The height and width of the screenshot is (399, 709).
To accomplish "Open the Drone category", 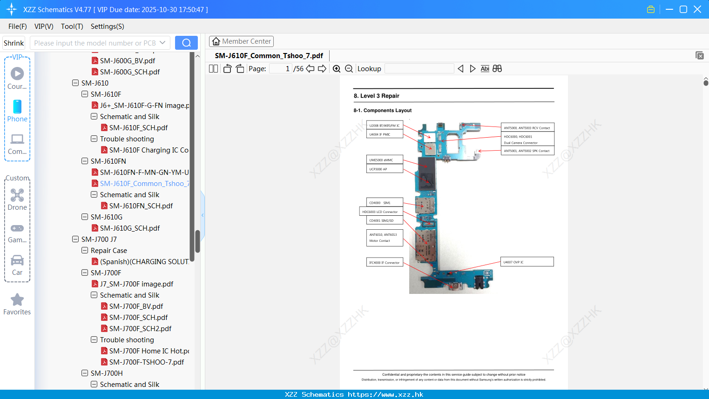I will [17, 199].
